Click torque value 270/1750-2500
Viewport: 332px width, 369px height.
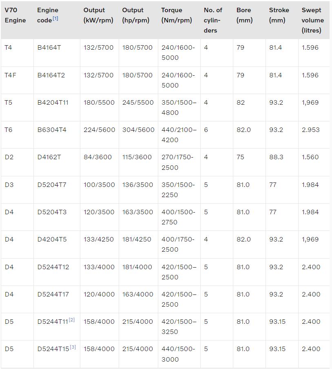177,163
